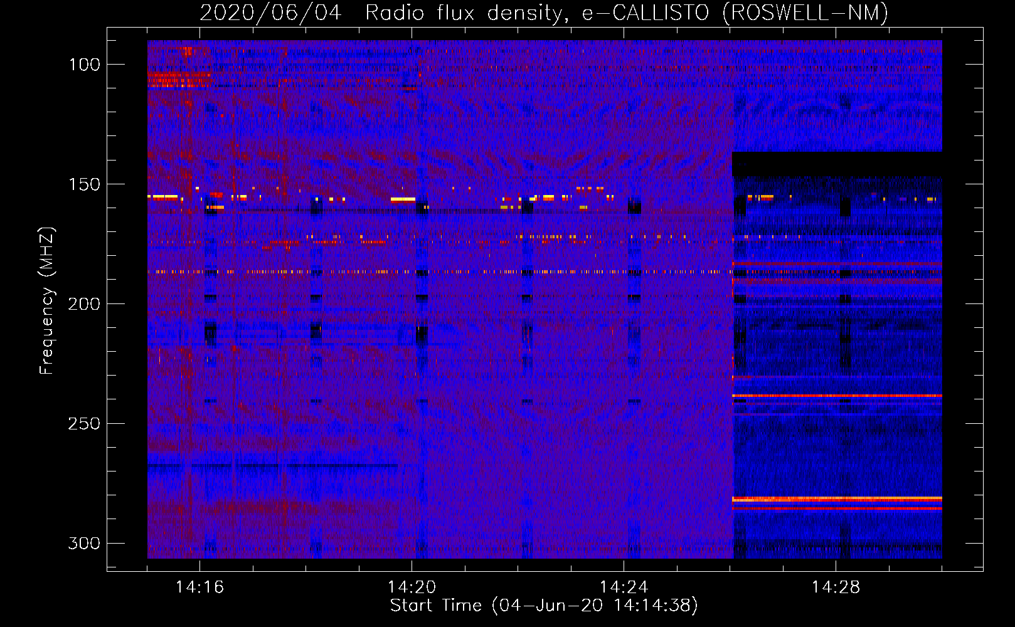Click the 14:16 time tick label
The width and height of the screenshot is (1015, 627).
[199, 587]
